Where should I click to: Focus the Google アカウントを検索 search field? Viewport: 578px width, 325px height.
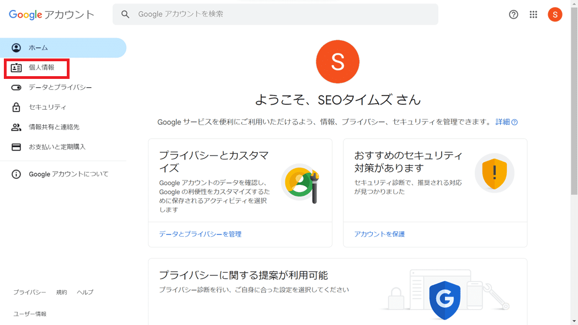[x=275, y=14]
